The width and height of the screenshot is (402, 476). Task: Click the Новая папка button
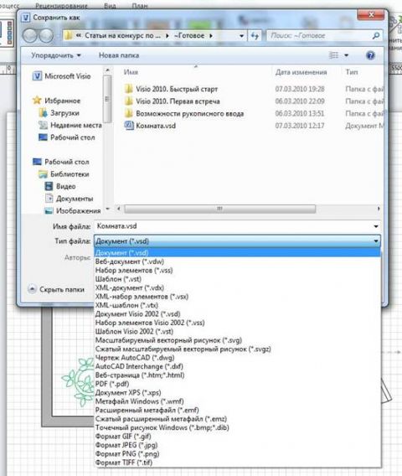119,55
